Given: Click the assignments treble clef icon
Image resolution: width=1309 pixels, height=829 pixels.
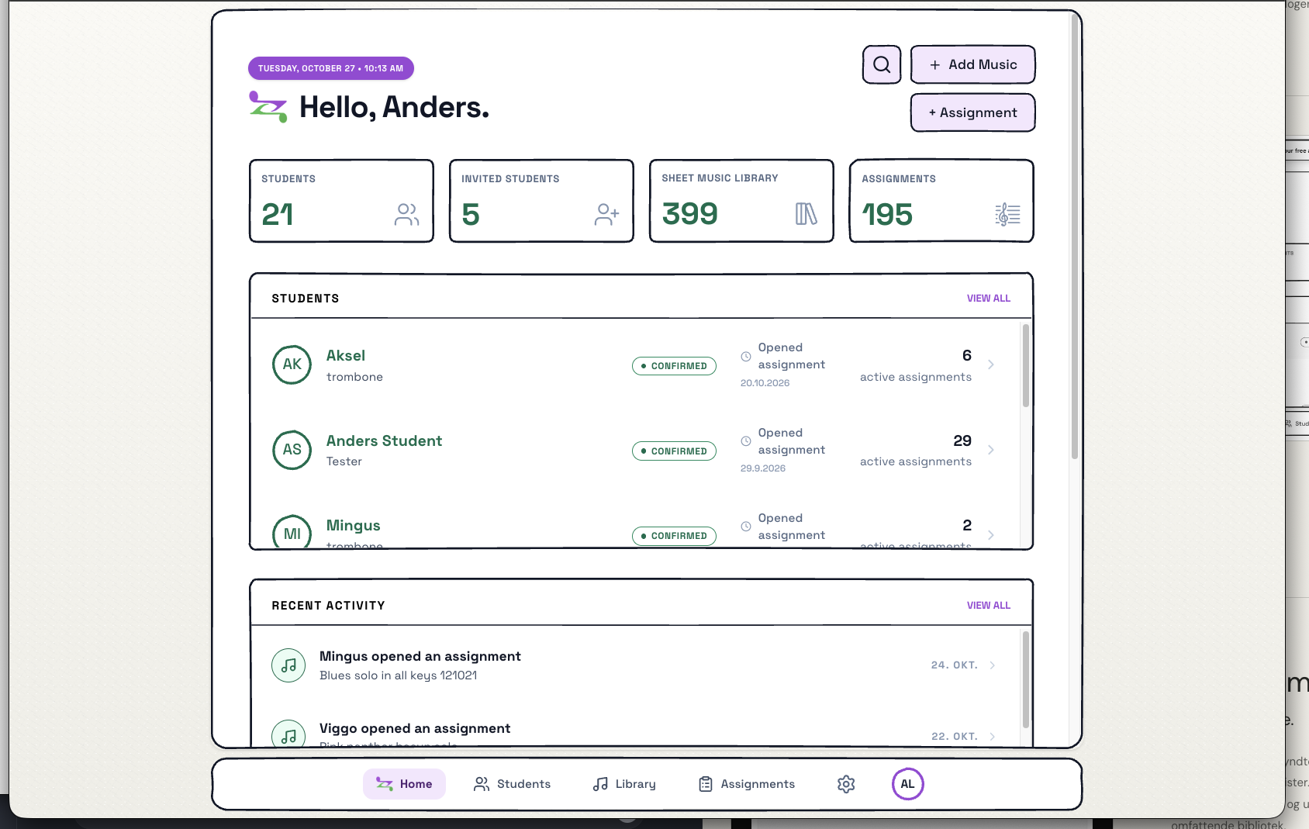Looking at the screenshot, I should [1007, 214].
